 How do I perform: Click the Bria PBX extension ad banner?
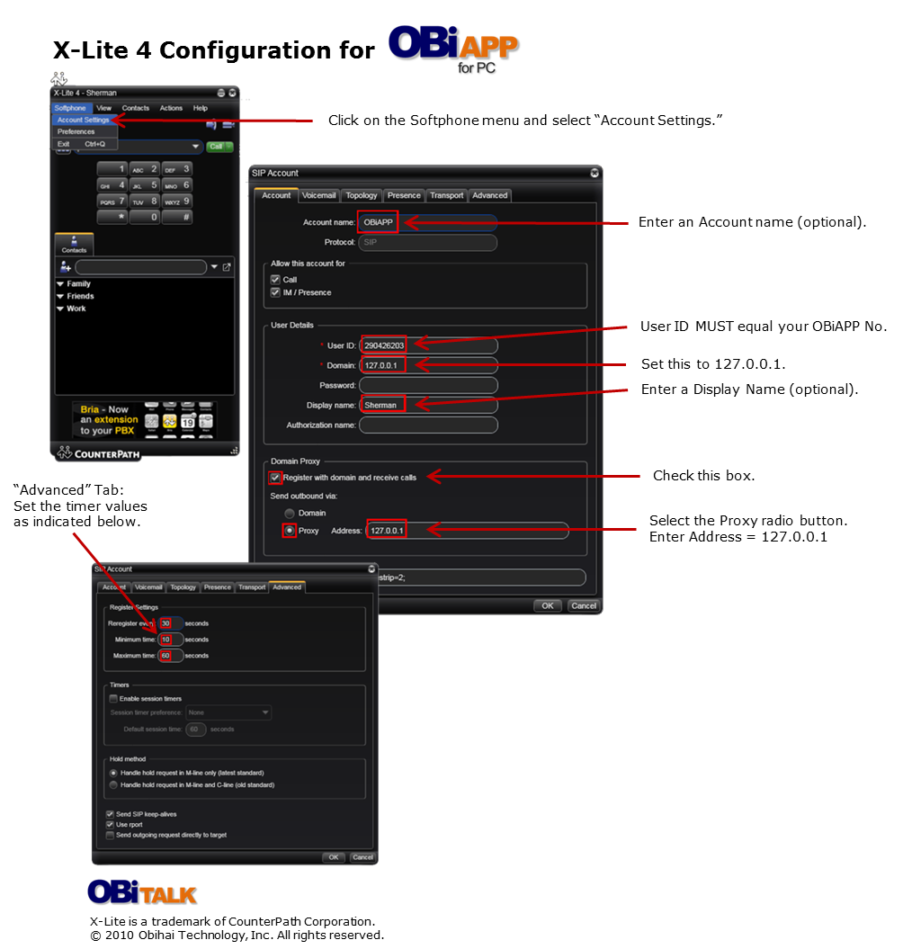pyautogui.click(x=144, y=419)
